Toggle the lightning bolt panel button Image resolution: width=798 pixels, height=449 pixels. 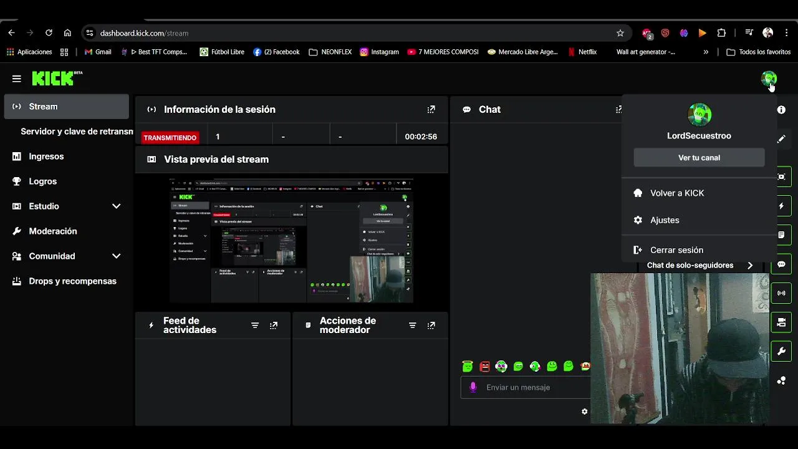781,206
